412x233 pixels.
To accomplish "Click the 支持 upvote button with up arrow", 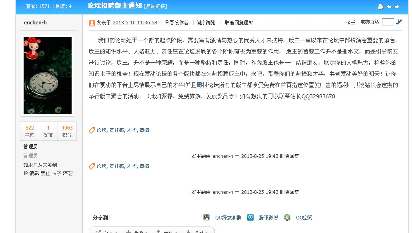I will pyautogui.click(x=166, y=231).
